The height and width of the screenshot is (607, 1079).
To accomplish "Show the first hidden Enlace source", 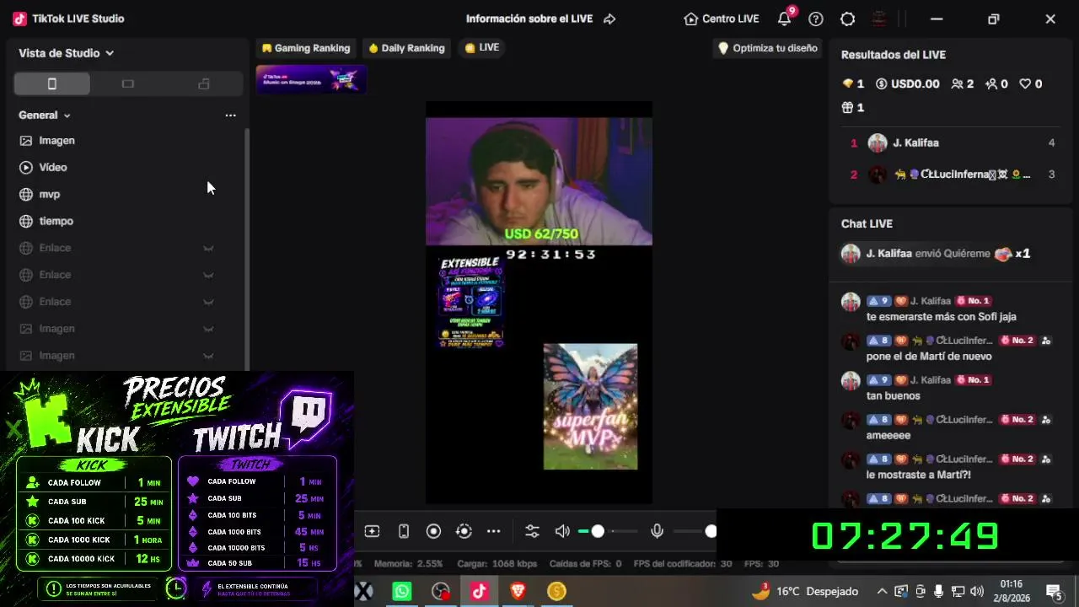I will [208, 248].
